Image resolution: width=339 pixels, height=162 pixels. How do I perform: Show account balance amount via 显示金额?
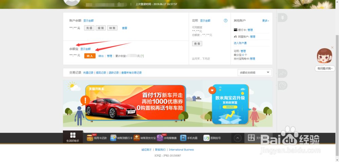[x=88, y=21]
